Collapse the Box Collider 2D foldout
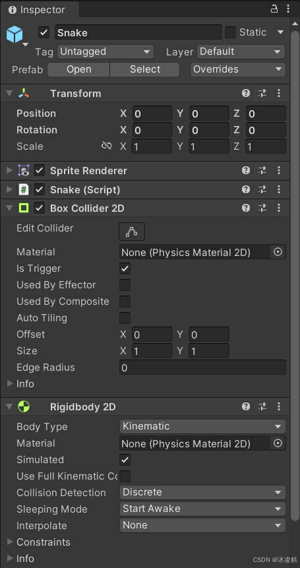This screenshot has width=300, height=568. (x=9, y=208)
